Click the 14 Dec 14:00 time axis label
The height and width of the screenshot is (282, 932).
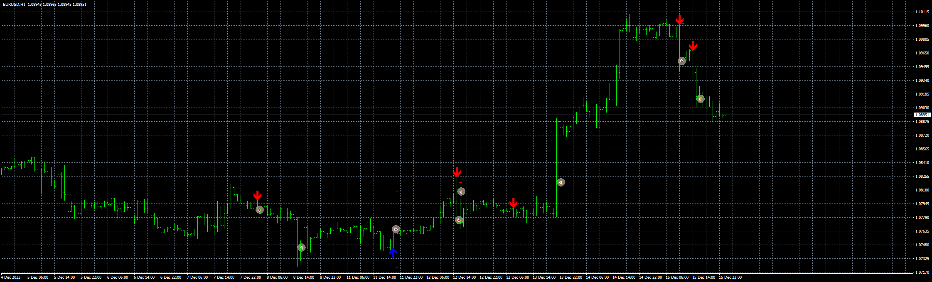[624, 277]
